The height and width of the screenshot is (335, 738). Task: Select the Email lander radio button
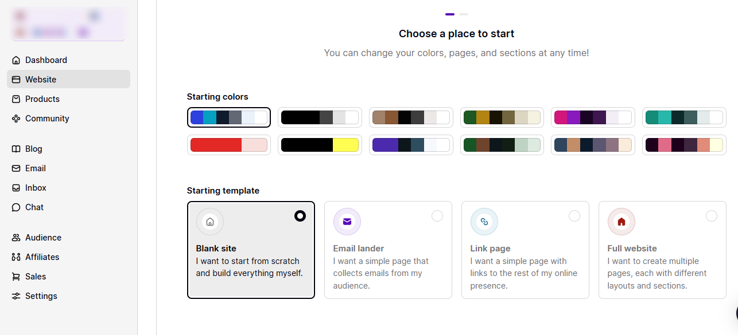click(437, 216)
